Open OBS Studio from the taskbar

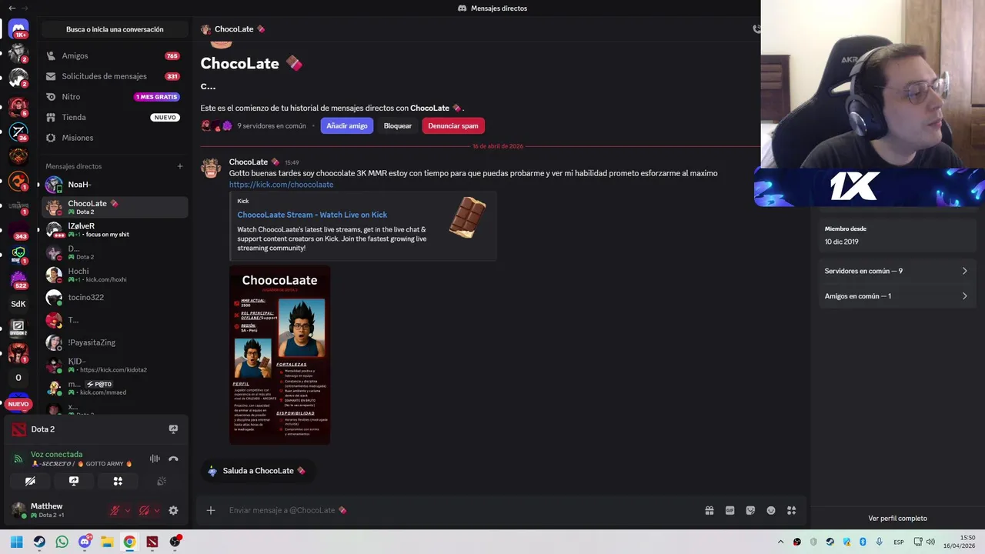tap(175, 542)
